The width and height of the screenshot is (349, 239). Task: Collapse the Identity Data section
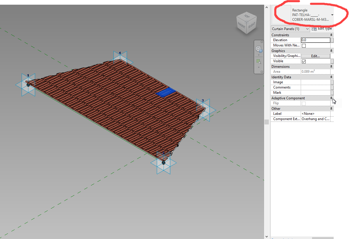point(331,77)
